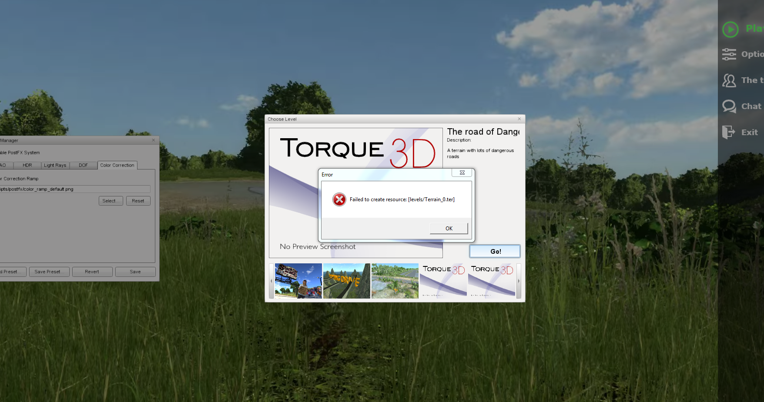This screenshot has height=402, width=764.
Task: Select the last Torque 3D logo thumbnail
Action: pos(492,281)
